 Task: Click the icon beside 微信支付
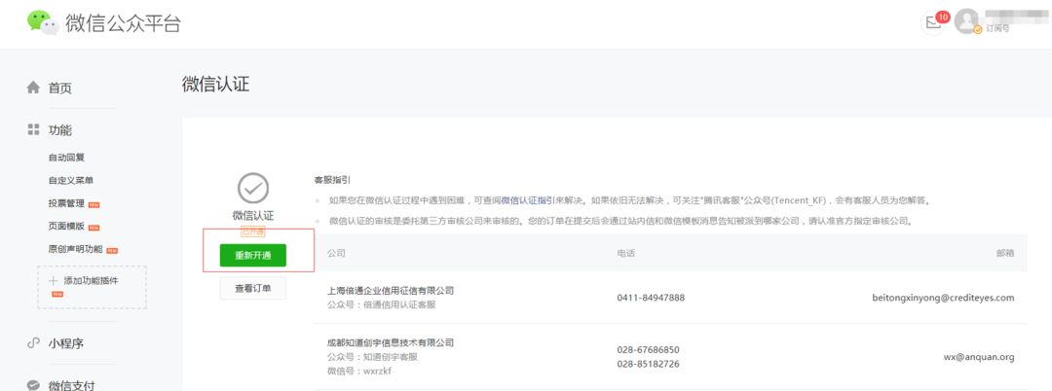tap(33, 385)
